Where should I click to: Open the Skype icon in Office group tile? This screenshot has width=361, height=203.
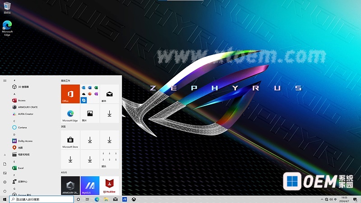[83, 100]
